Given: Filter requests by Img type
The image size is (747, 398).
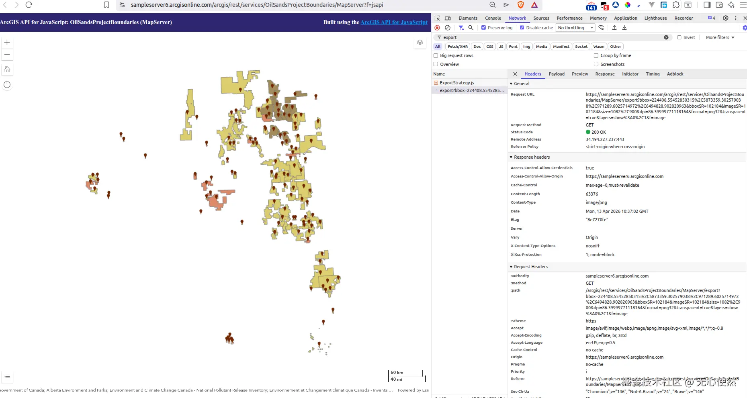Looking at the screenshot, I should click(x=526, y=47).
